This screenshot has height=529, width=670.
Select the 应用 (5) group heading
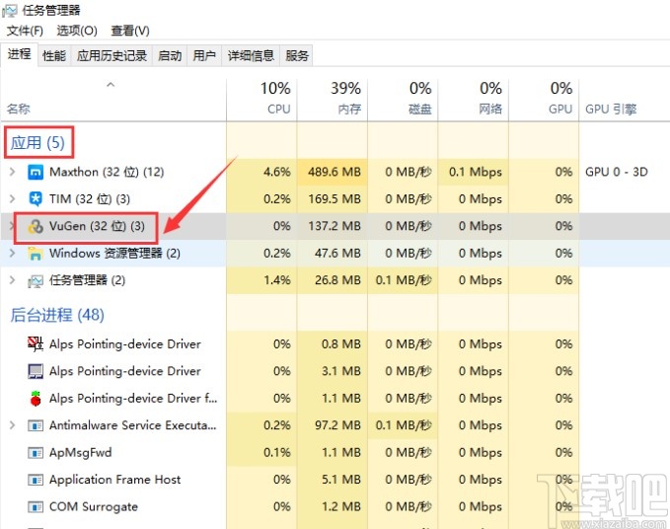pos(38,143)
